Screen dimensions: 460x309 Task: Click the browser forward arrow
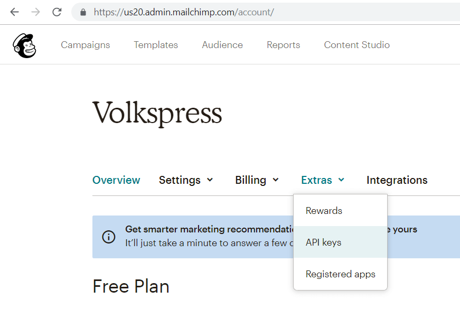(35, 12)
